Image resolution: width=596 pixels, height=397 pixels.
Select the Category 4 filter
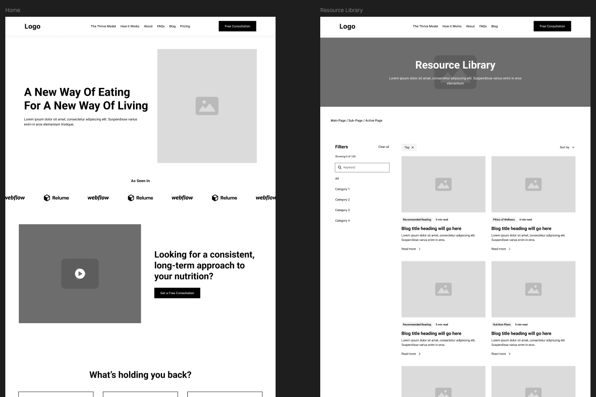(x=342, y=221)
